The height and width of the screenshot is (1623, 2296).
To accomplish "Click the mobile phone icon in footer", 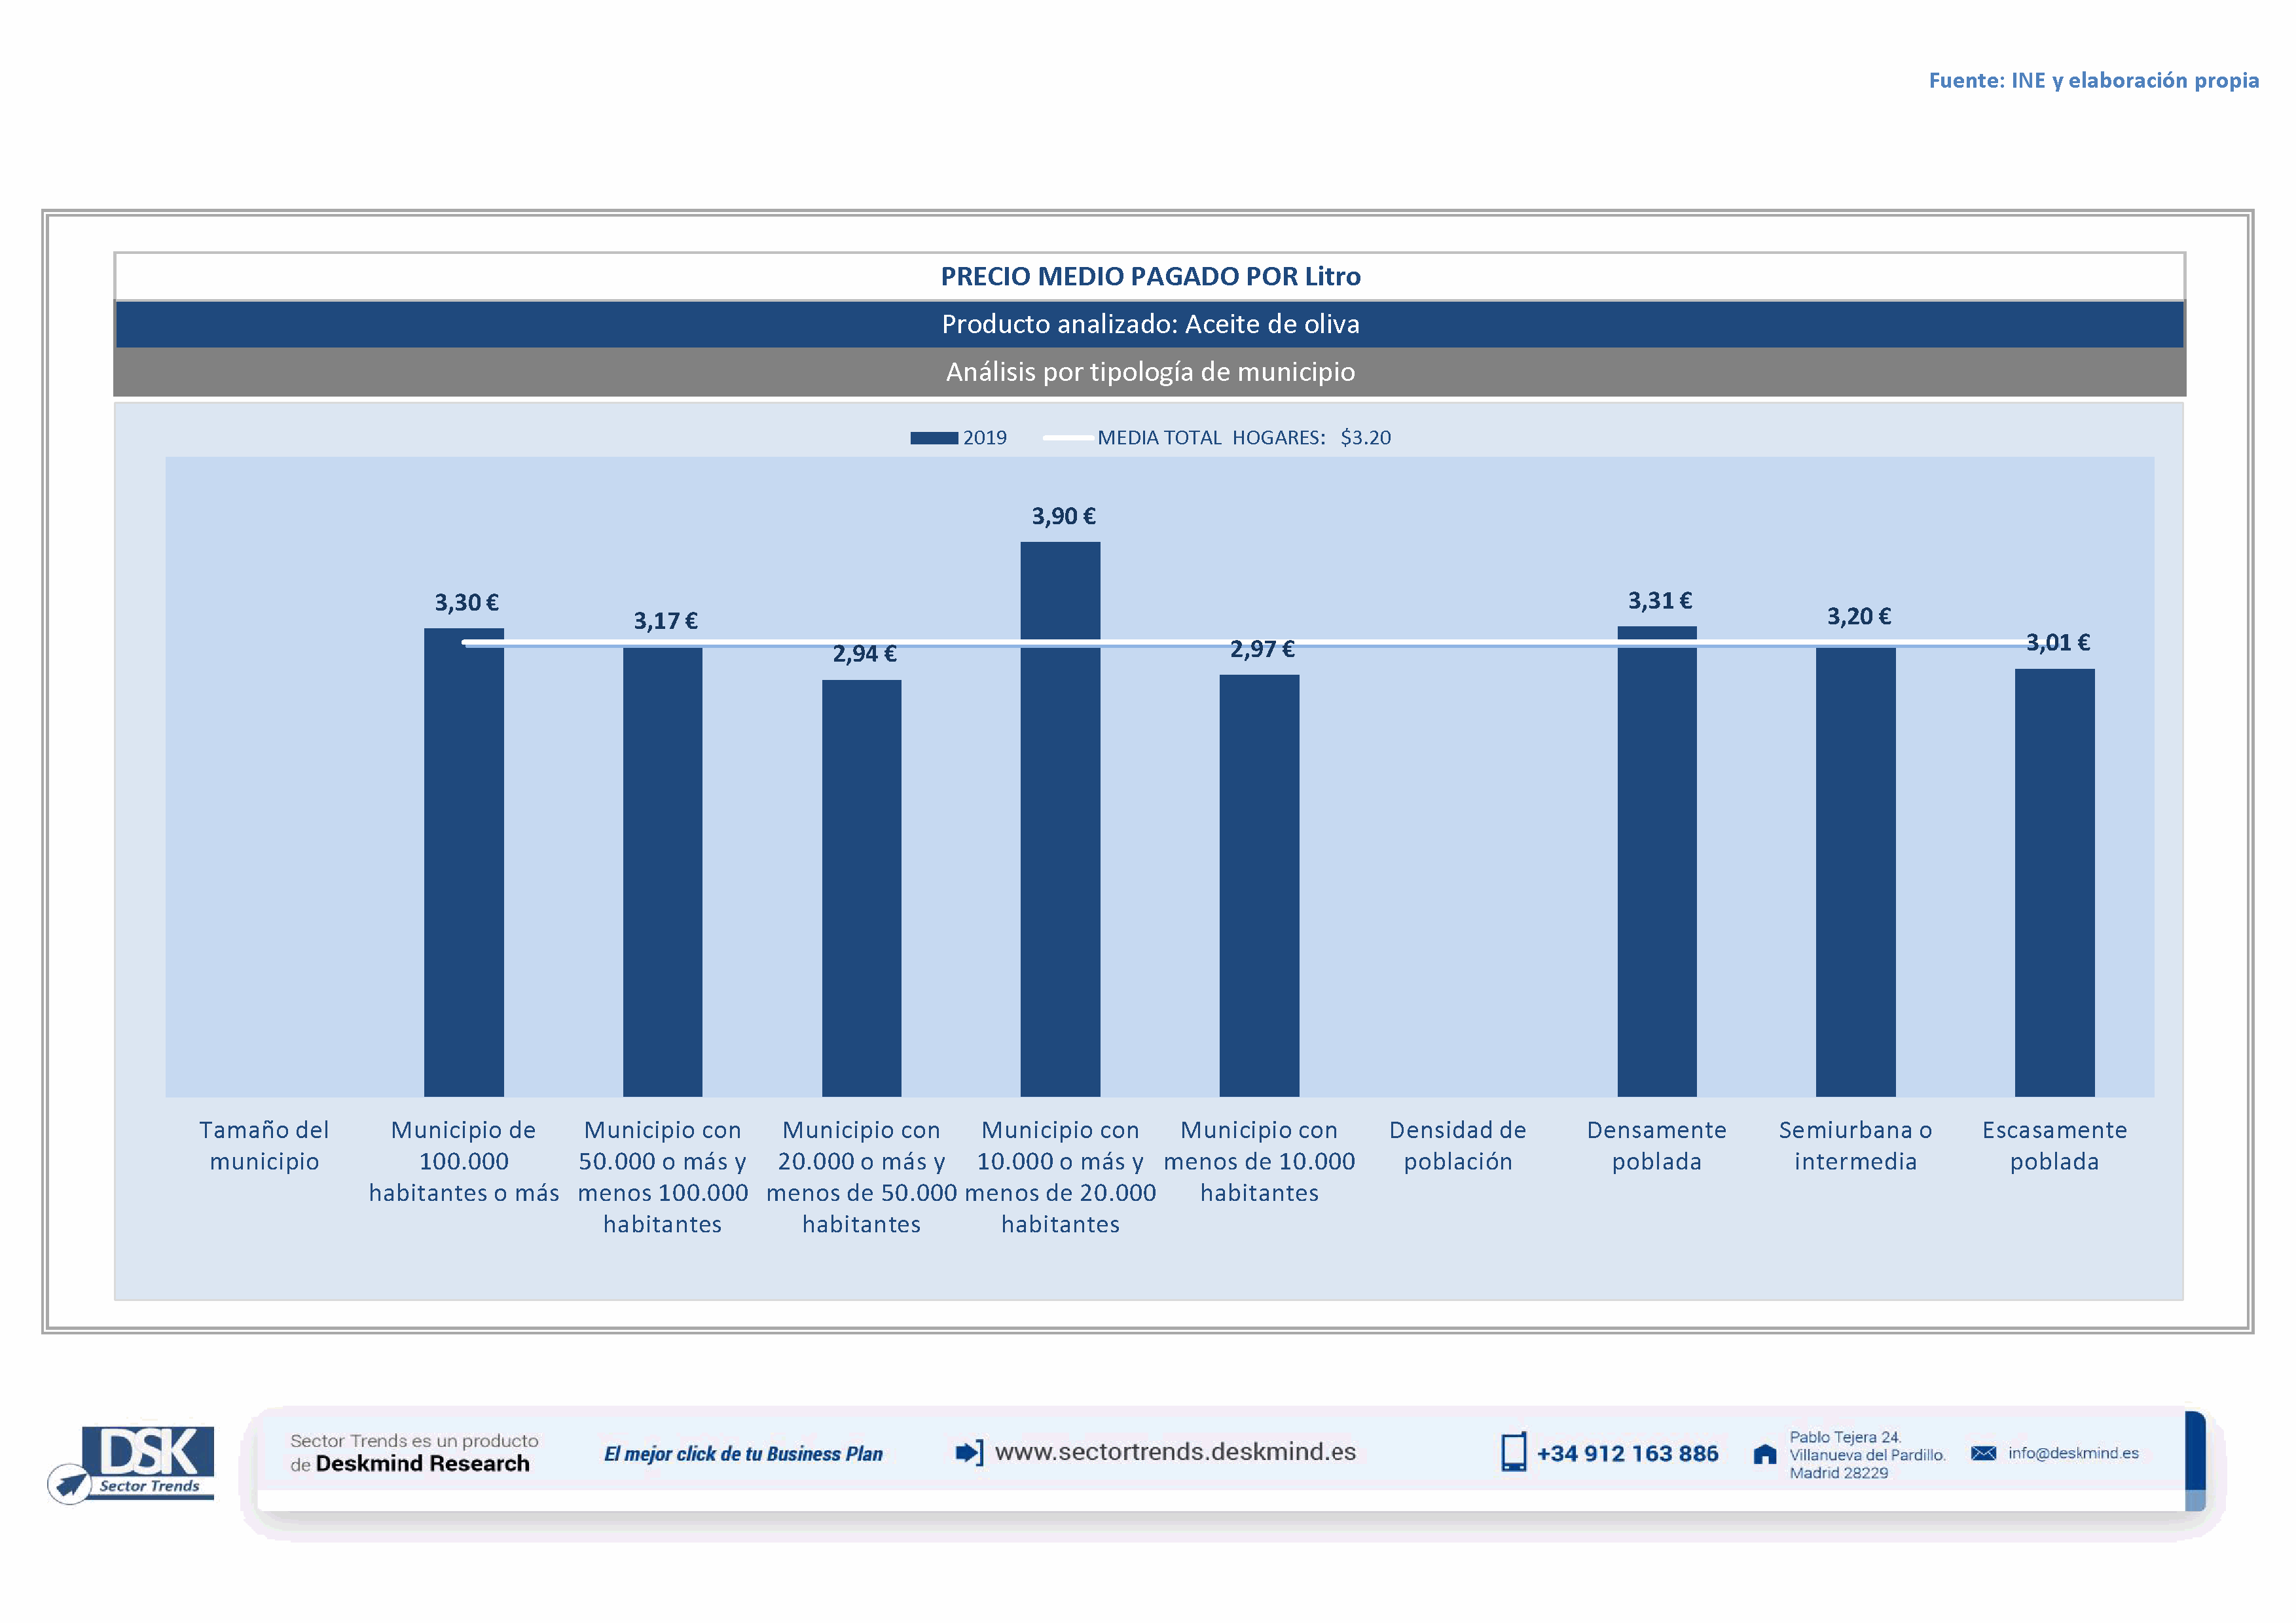I will point(1513,1452).
